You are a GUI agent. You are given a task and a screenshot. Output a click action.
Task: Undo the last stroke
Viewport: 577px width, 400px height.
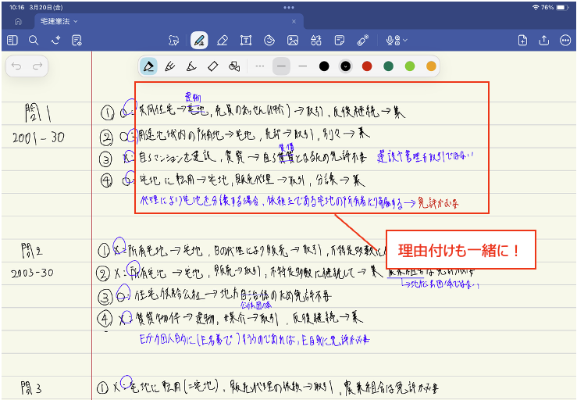tap(17, 67)
